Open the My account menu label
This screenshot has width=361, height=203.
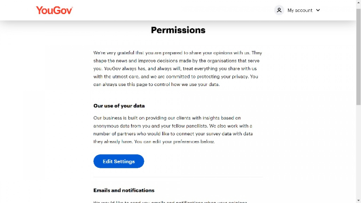click(x=300, y=10)
